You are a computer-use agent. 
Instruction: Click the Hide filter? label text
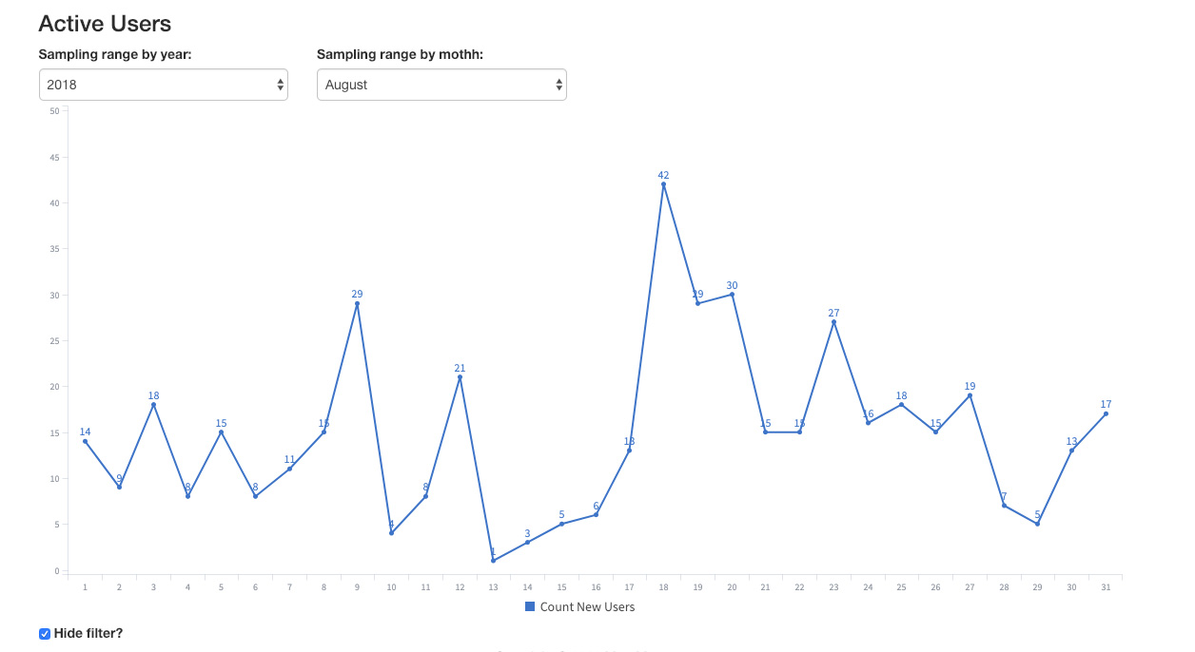pos(88,633)
